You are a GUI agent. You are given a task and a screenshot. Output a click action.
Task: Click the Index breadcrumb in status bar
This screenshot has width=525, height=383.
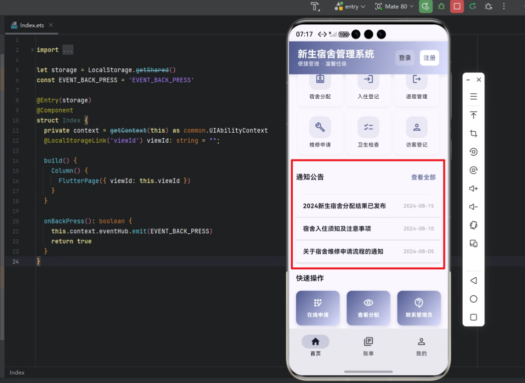tap(17, 373)
